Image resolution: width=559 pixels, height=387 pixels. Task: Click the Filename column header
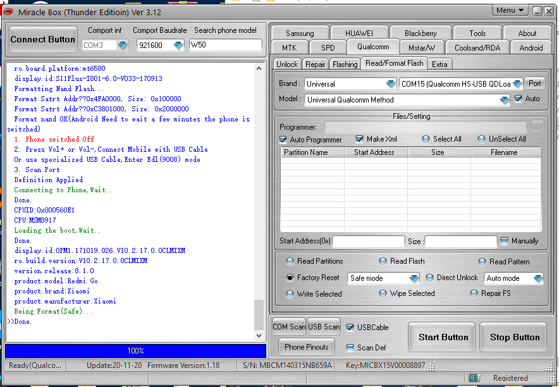pyautogui.click(x=506, y=152)
